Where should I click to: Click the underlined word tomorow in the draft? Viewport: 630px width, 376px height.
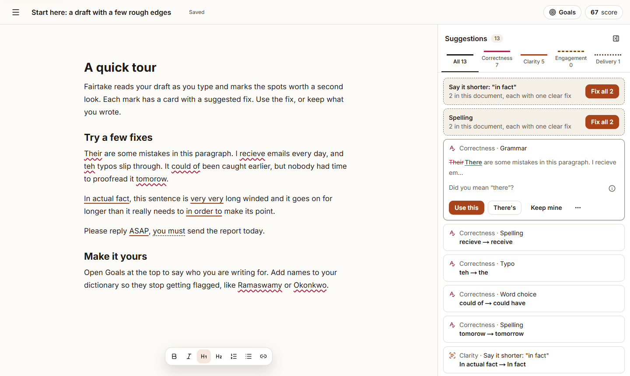click(x=151, y=179)
